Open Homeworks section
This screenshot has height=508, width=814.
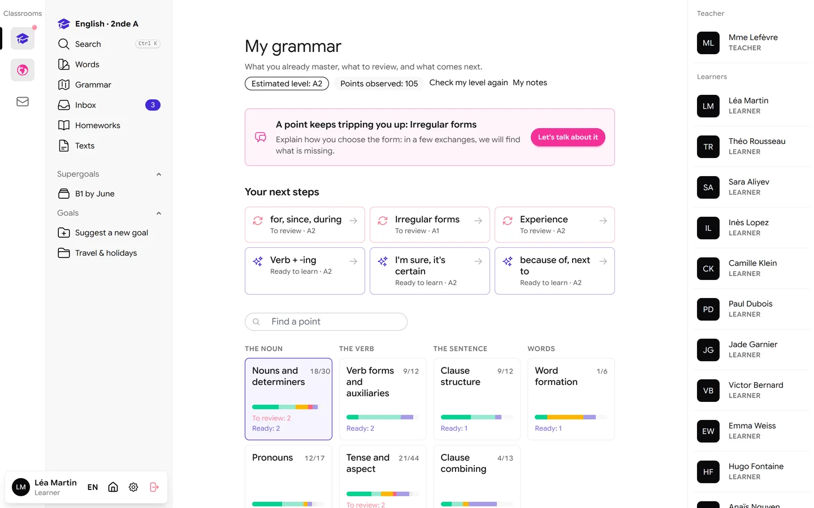tap(109, 125)
